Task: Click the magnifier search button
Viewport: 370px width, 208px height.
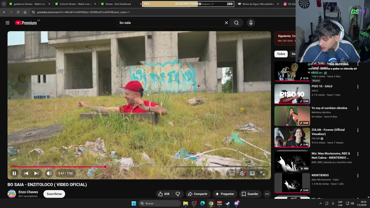Action: coord(236,23)
